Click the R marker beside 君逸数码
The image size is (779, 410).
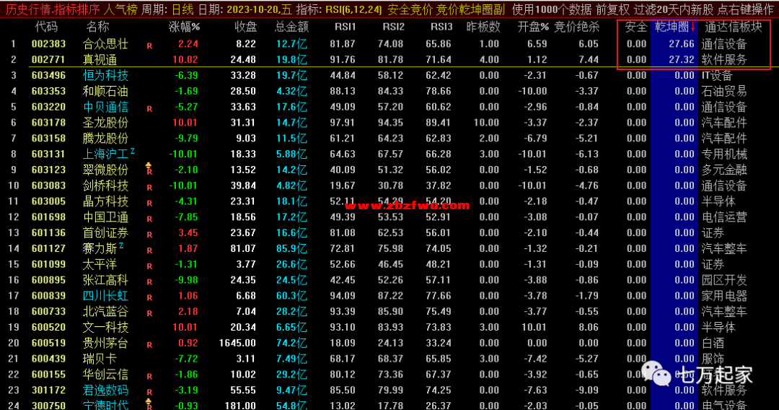click(x=149, y=393)
